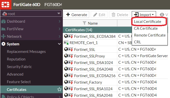Click the certificate badge icon beside Fortinet_Factory
Viewport: 170px width, 98px height.
click(x=71, y=82)
